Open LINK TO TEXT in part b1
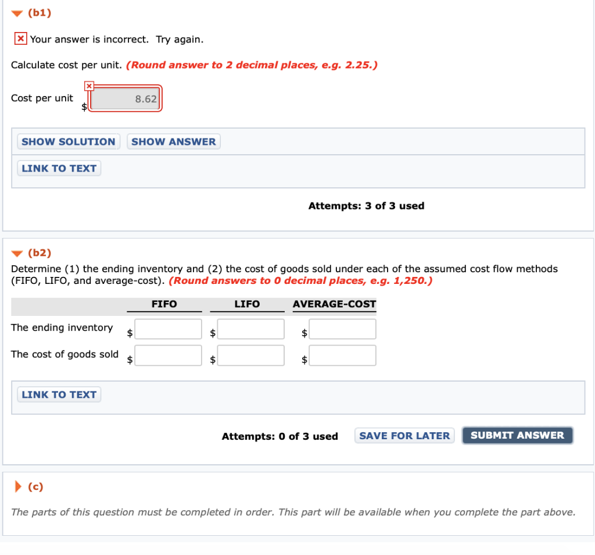This screenshot has width=595, height=555. point(58,168)
